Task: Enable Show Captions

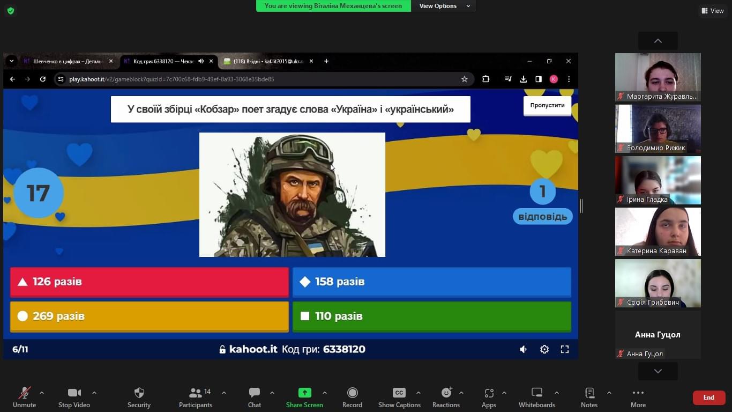Action: point(399,397)
